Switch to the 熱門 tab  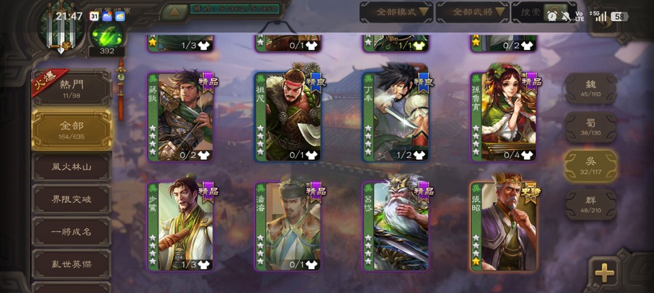coord(72,89)
